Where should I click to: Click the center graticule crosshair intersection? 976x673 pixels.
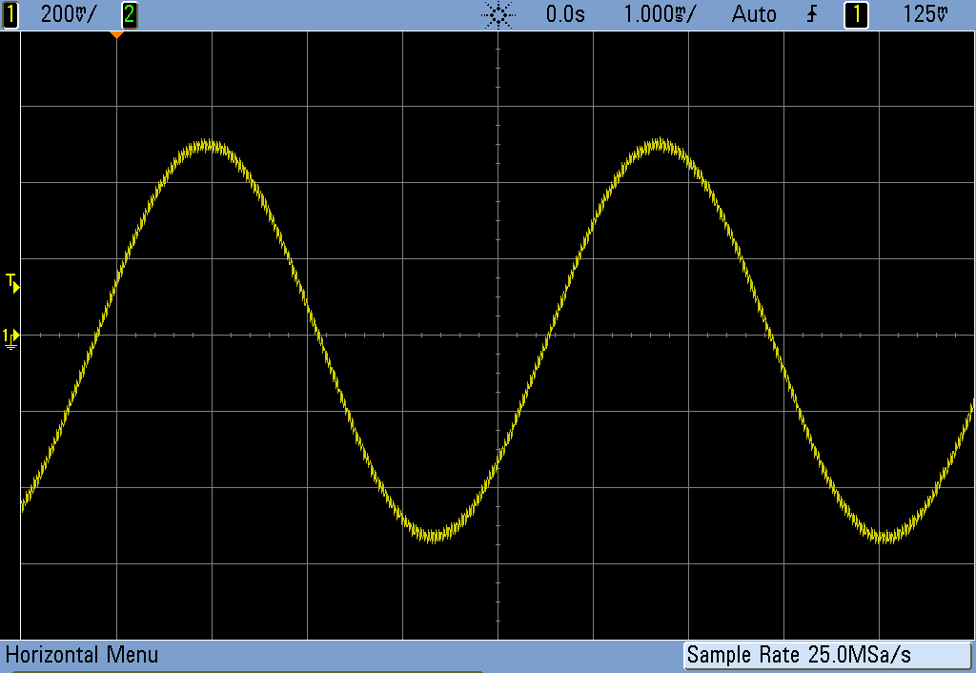coord(498,335)
